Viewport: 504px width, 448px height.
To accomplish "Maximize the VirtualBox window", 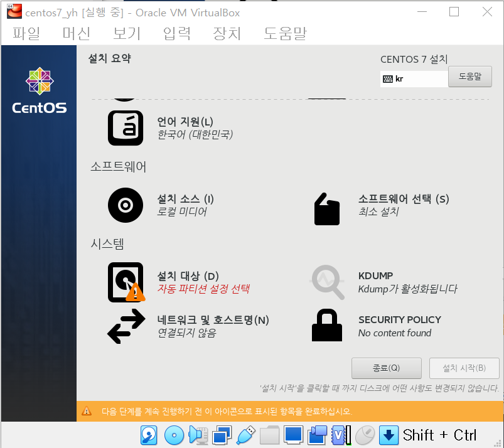I will point(454,12).
